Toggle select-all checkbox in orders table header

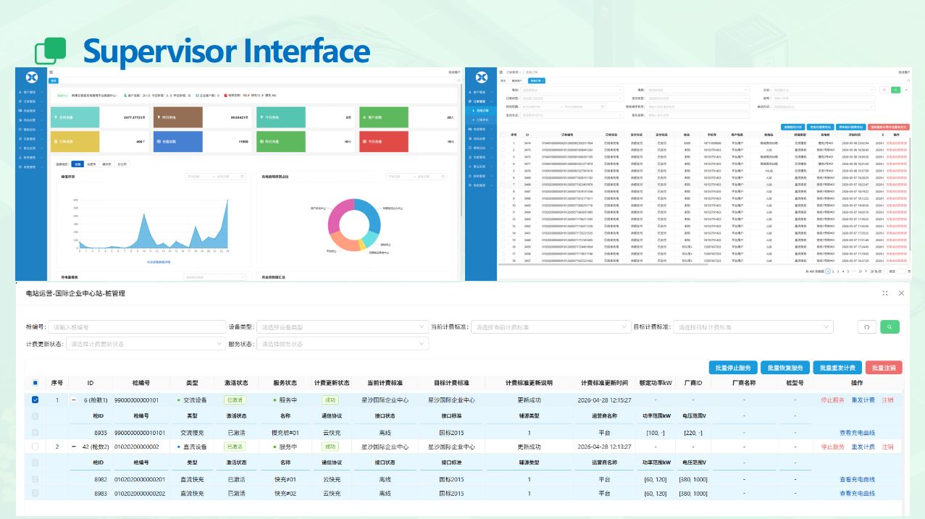coord(503,135)
